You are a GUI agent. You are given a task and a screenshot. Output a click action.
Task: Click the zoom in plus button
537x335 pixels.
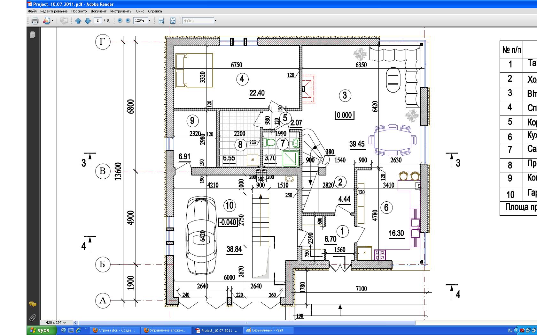click(x=128, y=20)
